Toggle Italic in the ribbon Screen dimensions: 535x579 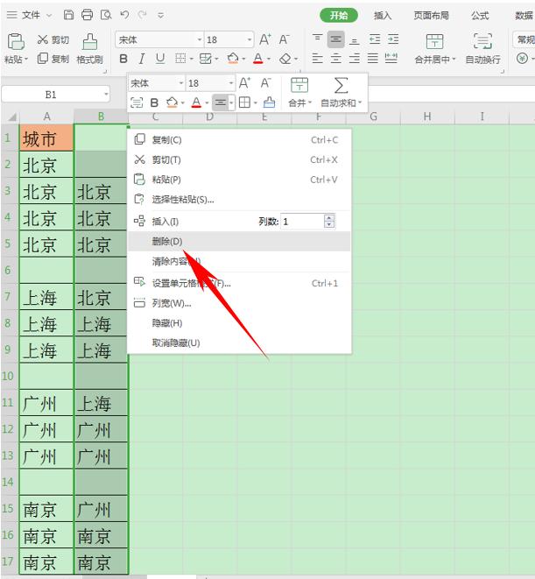pyautogui.click(x=141, y=59)
